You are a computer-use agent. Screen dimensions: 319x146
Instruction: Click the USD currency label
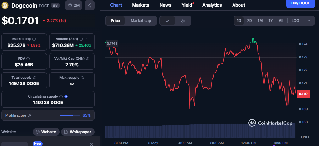305,137
